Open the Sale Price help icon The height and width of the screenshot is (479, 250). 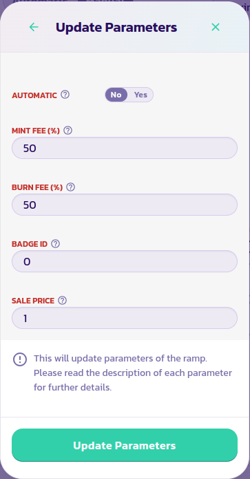tap(62, 301)
